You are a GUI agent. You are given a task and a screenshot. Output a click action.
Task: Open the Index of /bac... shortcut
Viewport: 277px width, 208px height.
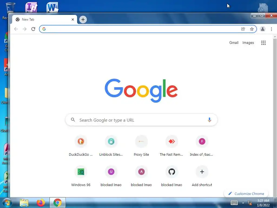(202, 145)
